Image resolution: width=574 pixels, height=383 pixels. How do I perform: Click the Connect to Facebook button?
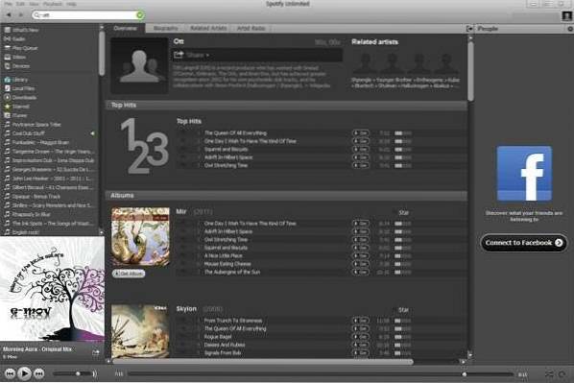(524, 243)
